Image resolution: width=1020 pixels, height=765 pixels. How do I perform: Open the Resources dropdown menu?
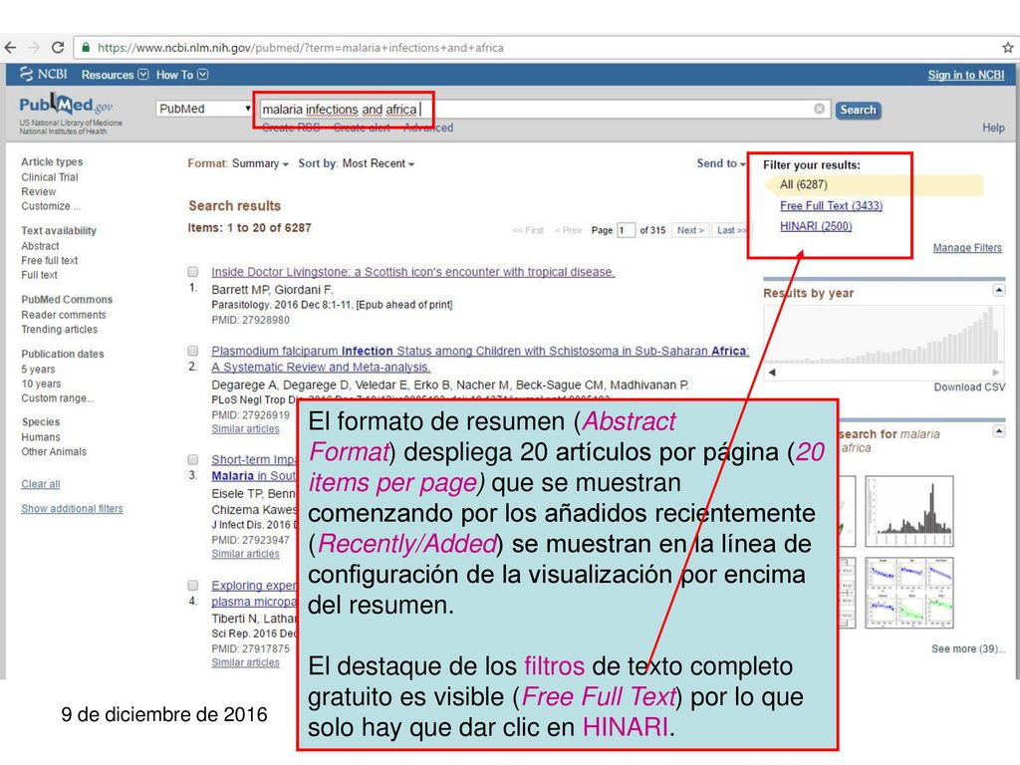115,75
